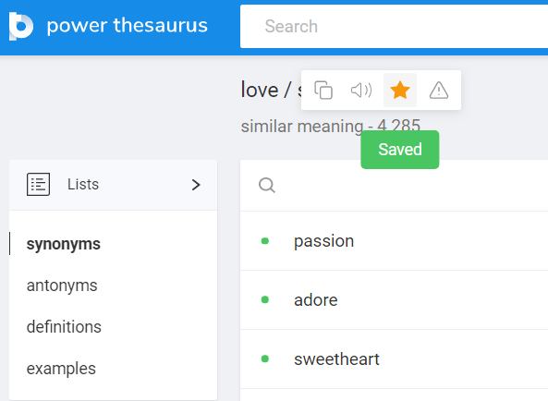The width and height of the screenshot is (548, 401).
Task: Click the Power Thesaurus logo icon
Action: tap(21, 26)
